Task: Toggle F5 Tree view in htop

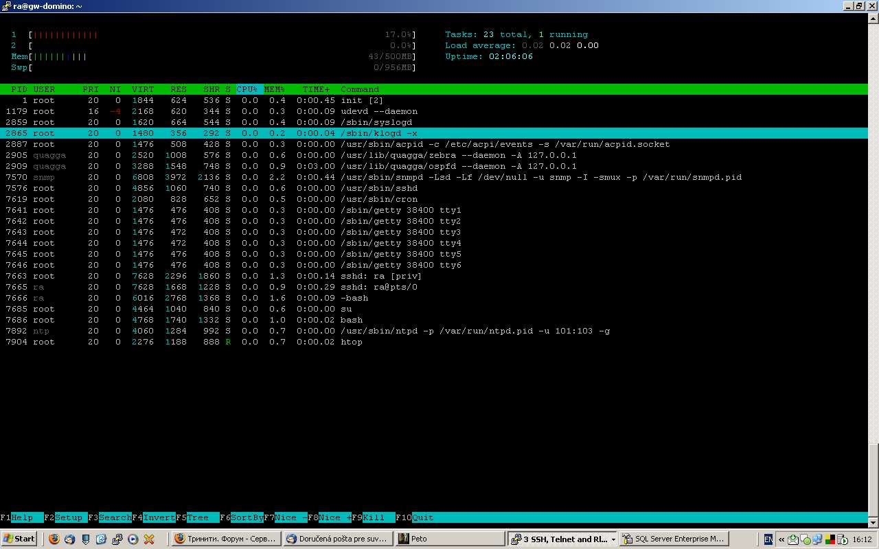Action: click(x=197, y=517)
